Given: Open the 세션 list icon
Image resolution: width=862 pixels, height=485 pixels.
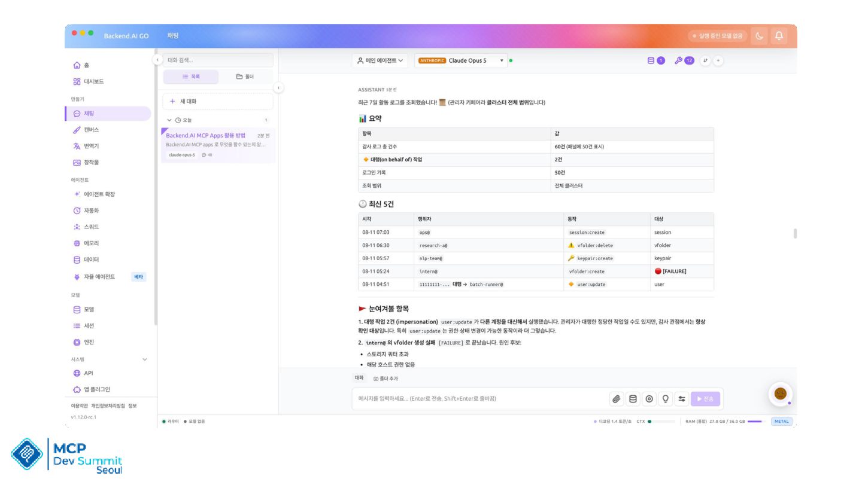Looking at the screenshot, I should [x=77, y=326].
